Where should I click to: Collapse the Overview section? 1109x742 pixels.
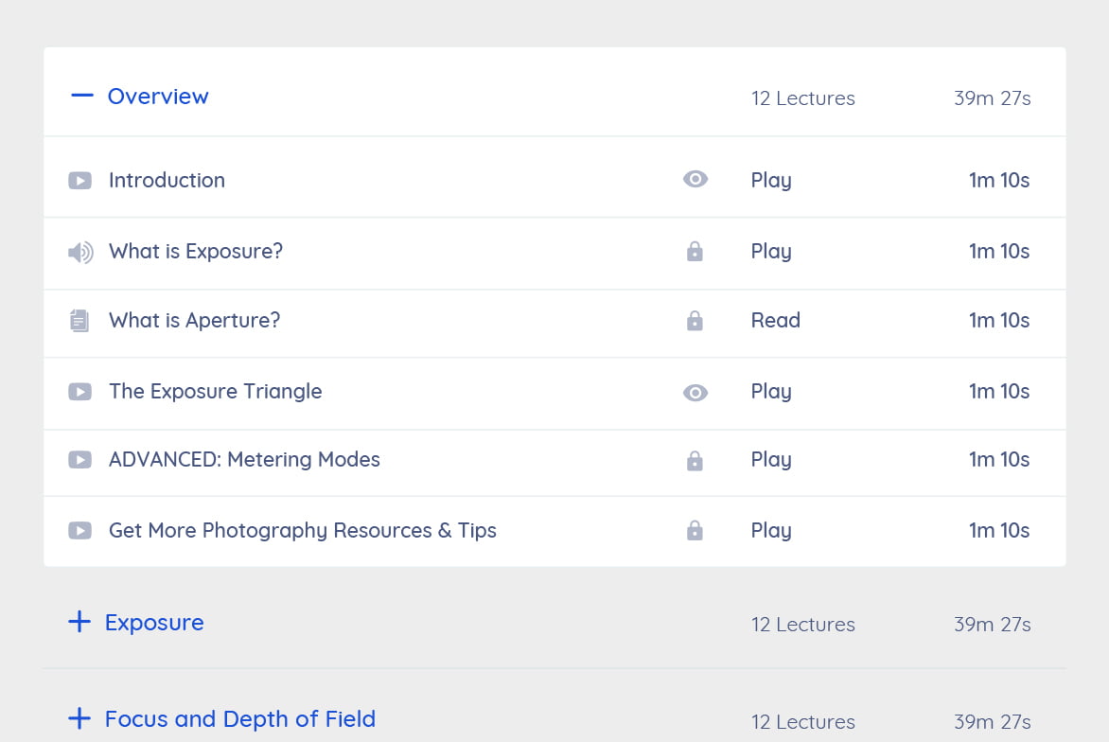tap(81, 96)
